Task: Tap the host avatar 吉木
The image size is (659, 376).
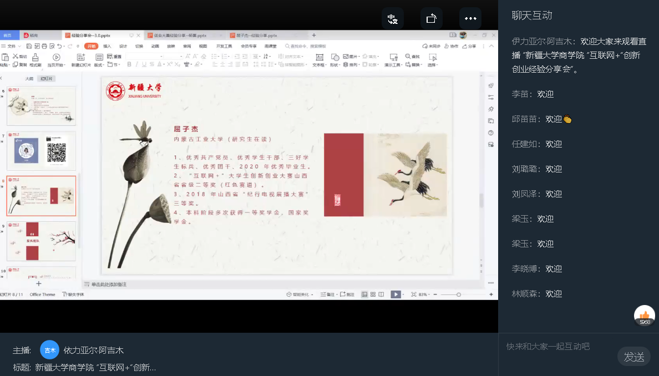Action: (x=49, y=350)
